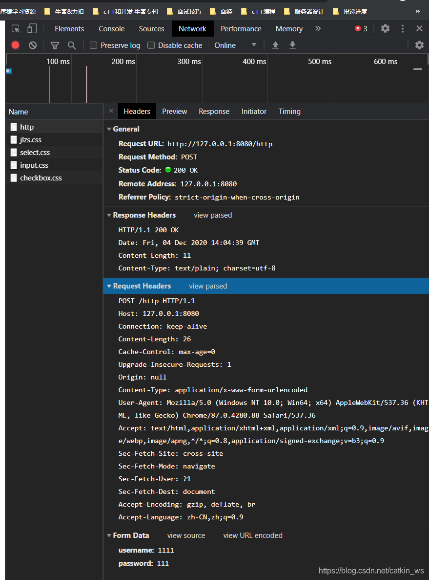Image resolution: width=429 pixels, height=580 pixels.
Task: Click the password: 111 form field
Action: [x=143, y=564]
